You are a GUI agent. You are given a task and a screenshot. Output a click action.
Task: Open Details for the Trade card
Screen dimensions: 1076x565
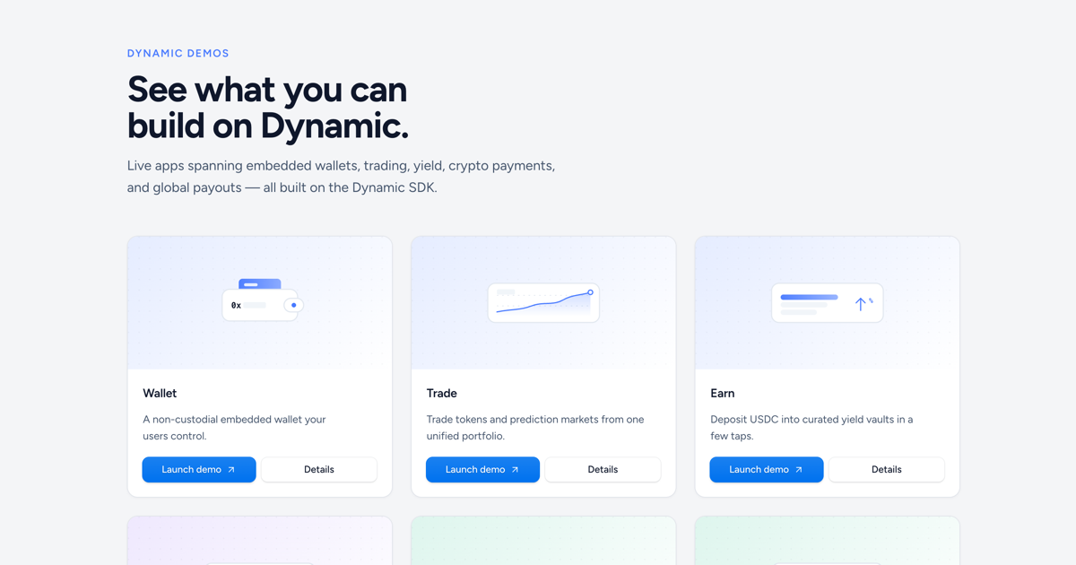point(603,469)
